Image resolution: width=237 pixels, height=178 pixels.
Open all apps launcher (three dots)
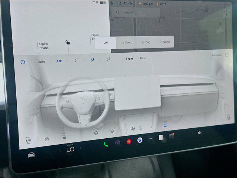151,139
